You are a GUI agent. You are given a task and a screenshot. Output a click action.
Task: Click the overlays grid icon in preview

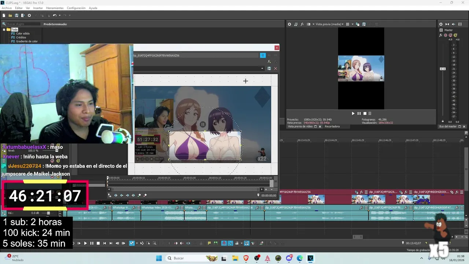pos(348,24)
